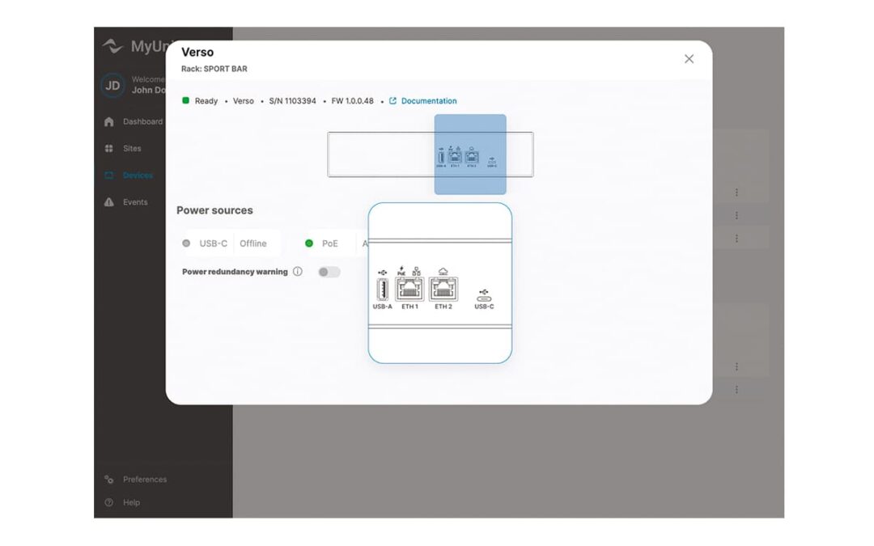Click the Rack: SPORT BAR label
The width and height of the screenshot is (874, 546).
(214, 69)
